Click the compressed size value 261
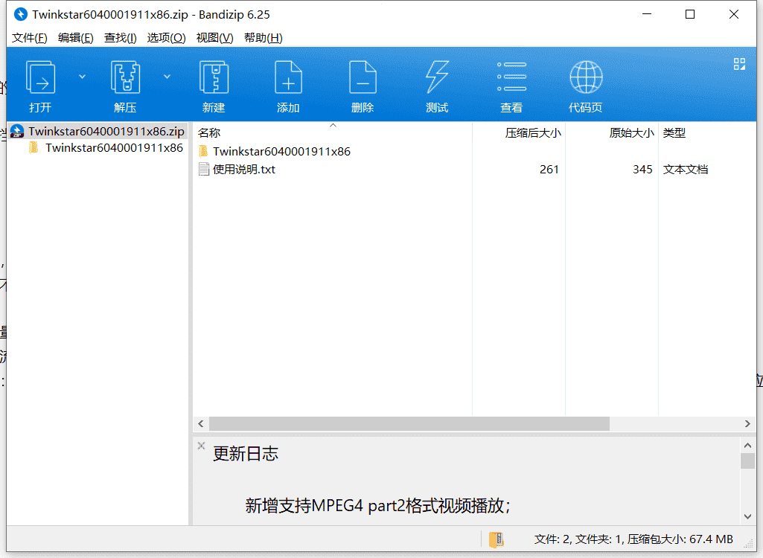The height and width of the screenshot is (558, 763). pos(549,170)
